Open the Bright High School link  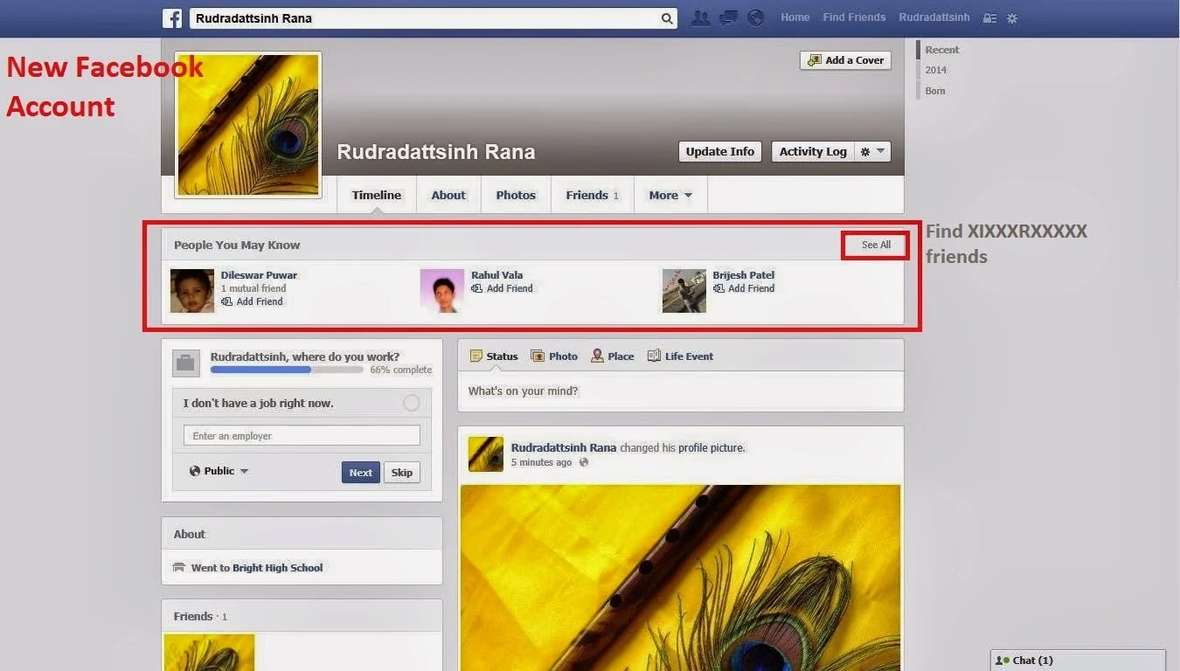point(277,568)
